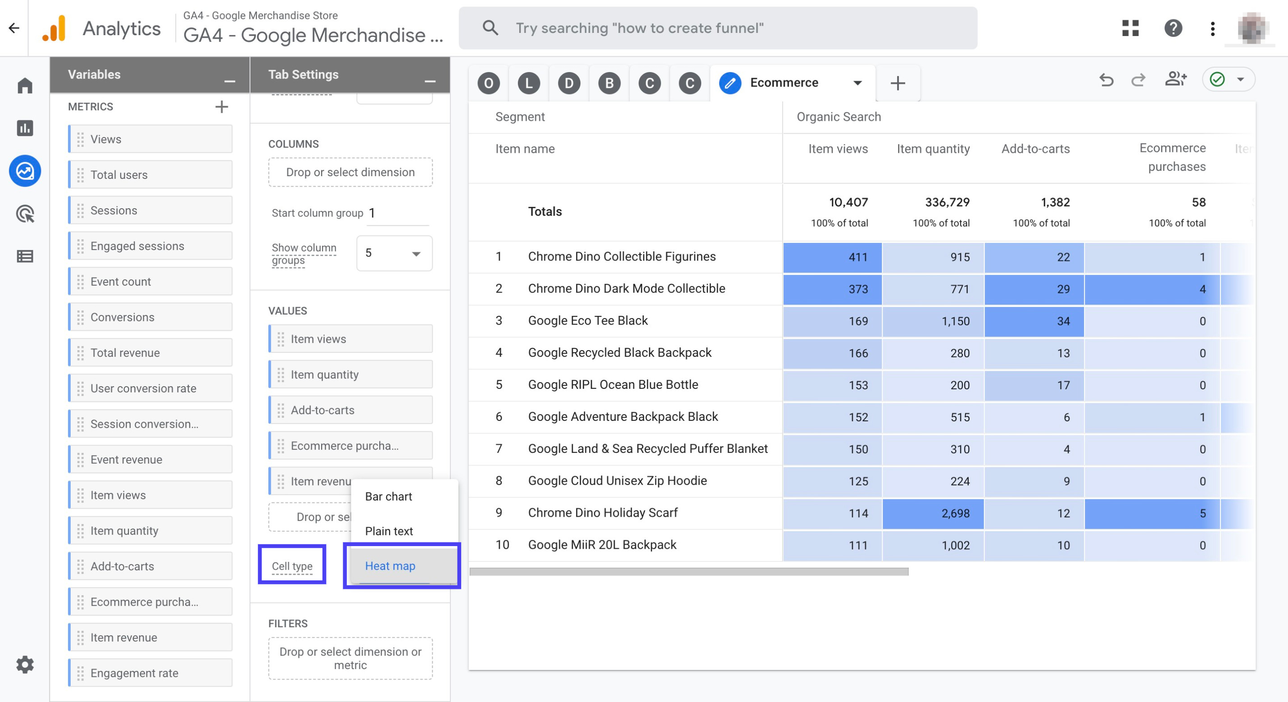The image size is (1288, 702).
Task: Click the Ecommerce purchases column header
Action: pos(1173,158)
